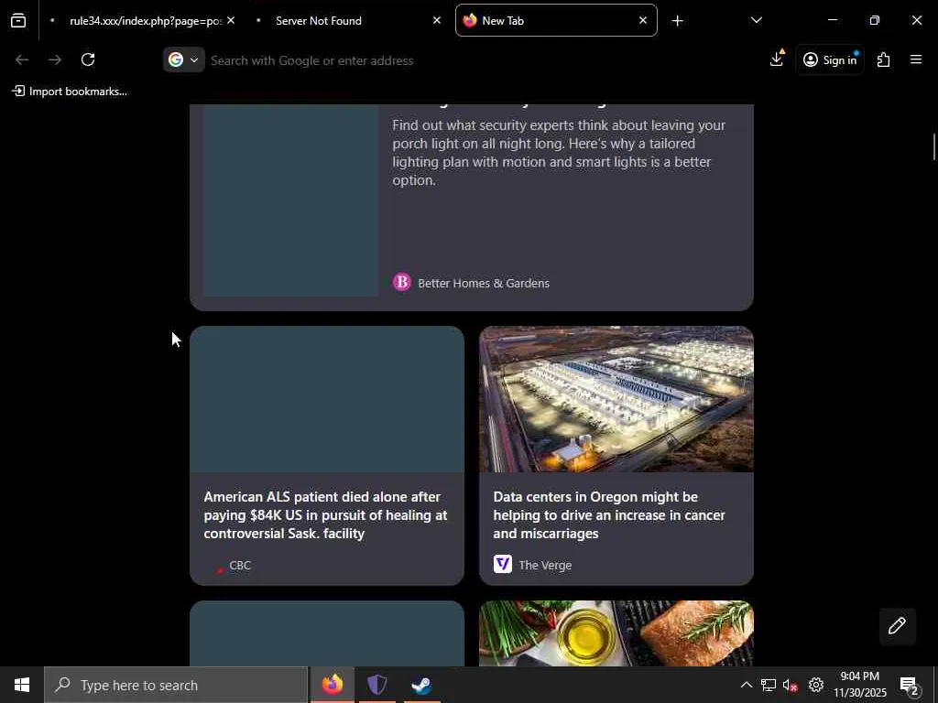Click the Sign in account button
The height and width of the screenshot is (703, 938).
[x=830, y=59]
